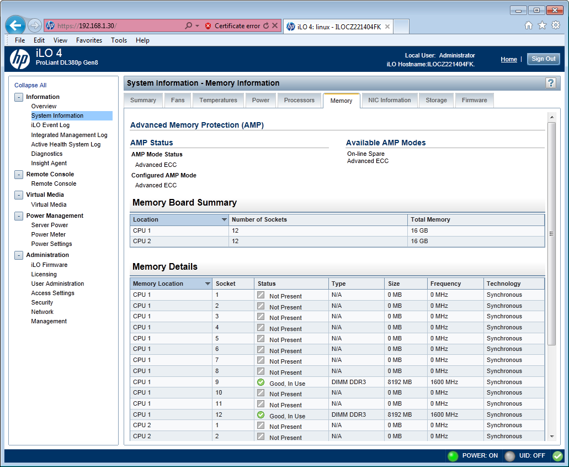This screenshot has height=467, width=569.
Task: Open the Edit menu
Action: tap(39, 40)
